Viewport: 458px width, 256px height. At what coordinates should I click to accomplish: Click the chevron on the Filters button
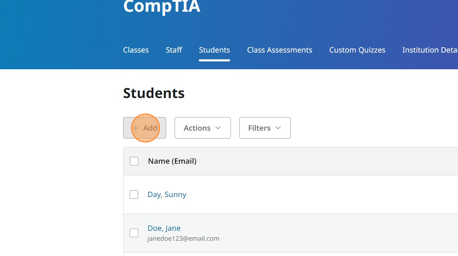[x=279, y=128]
